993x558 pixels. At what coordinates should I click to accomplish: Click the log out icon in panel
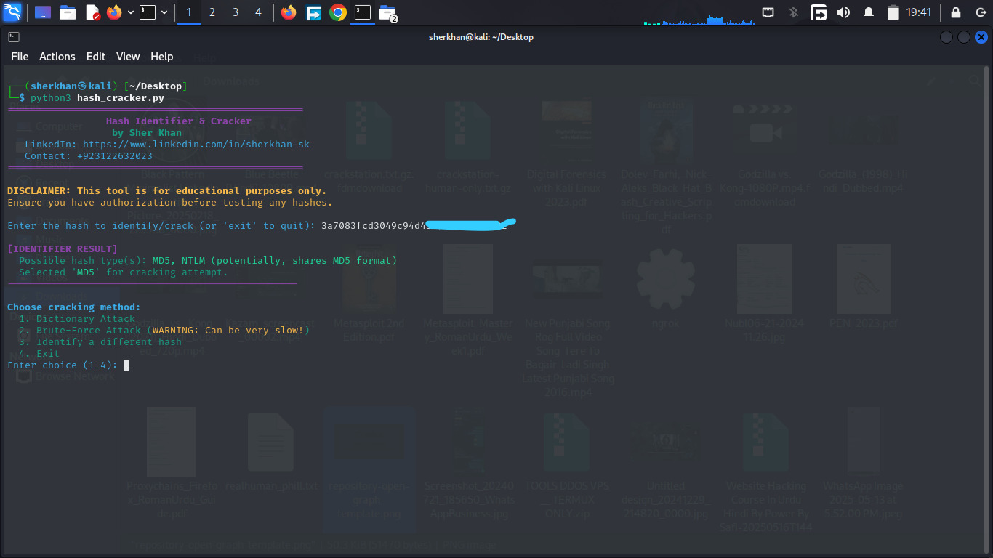(x=979, y=12)
